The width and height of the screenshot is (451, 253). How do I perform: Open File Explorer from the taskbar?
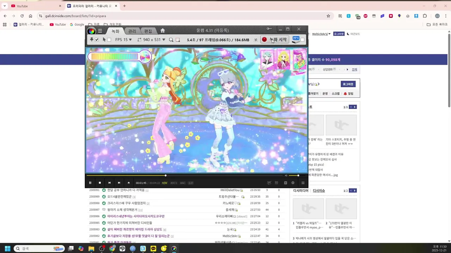tap(91, 248)
